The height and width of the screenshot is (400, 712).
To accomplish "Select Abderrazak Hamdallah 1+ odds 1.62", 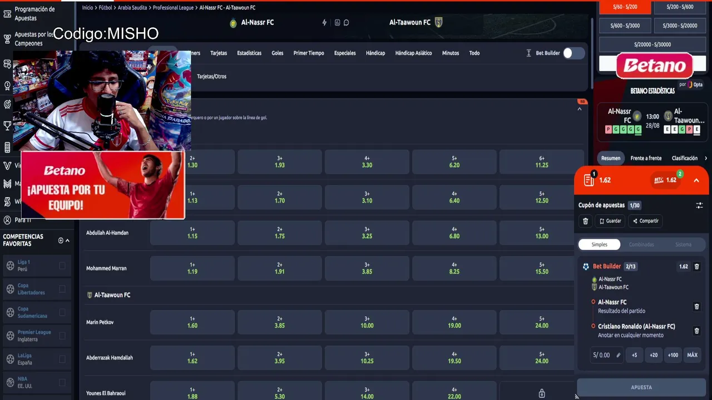I will coord(192,358).
